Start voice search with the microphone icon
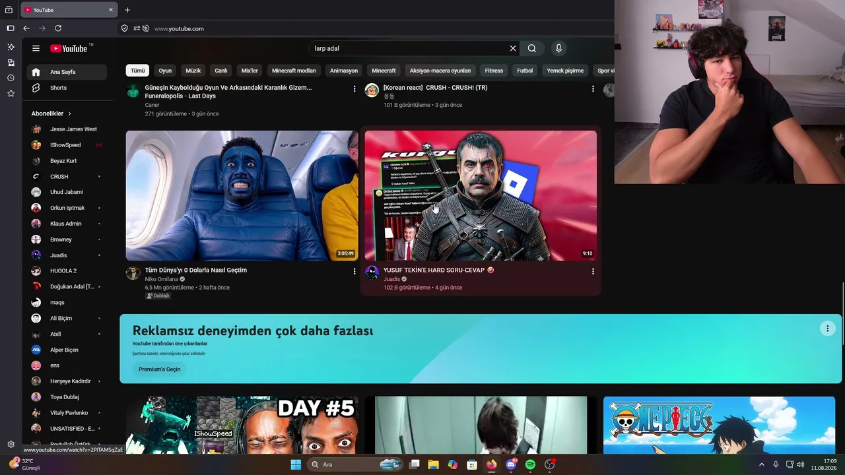Screen dimensions: 845x475 click(x=558, y=48)
